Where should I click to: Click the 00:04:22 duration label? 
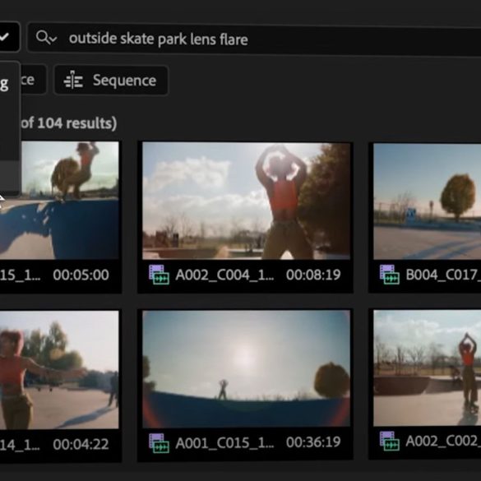(81, 445)
